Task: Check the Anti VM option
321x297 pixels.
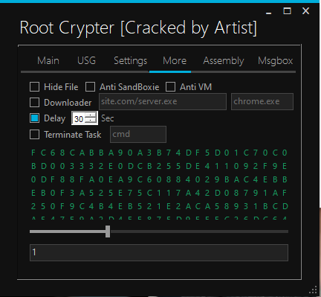Action: 170,87
